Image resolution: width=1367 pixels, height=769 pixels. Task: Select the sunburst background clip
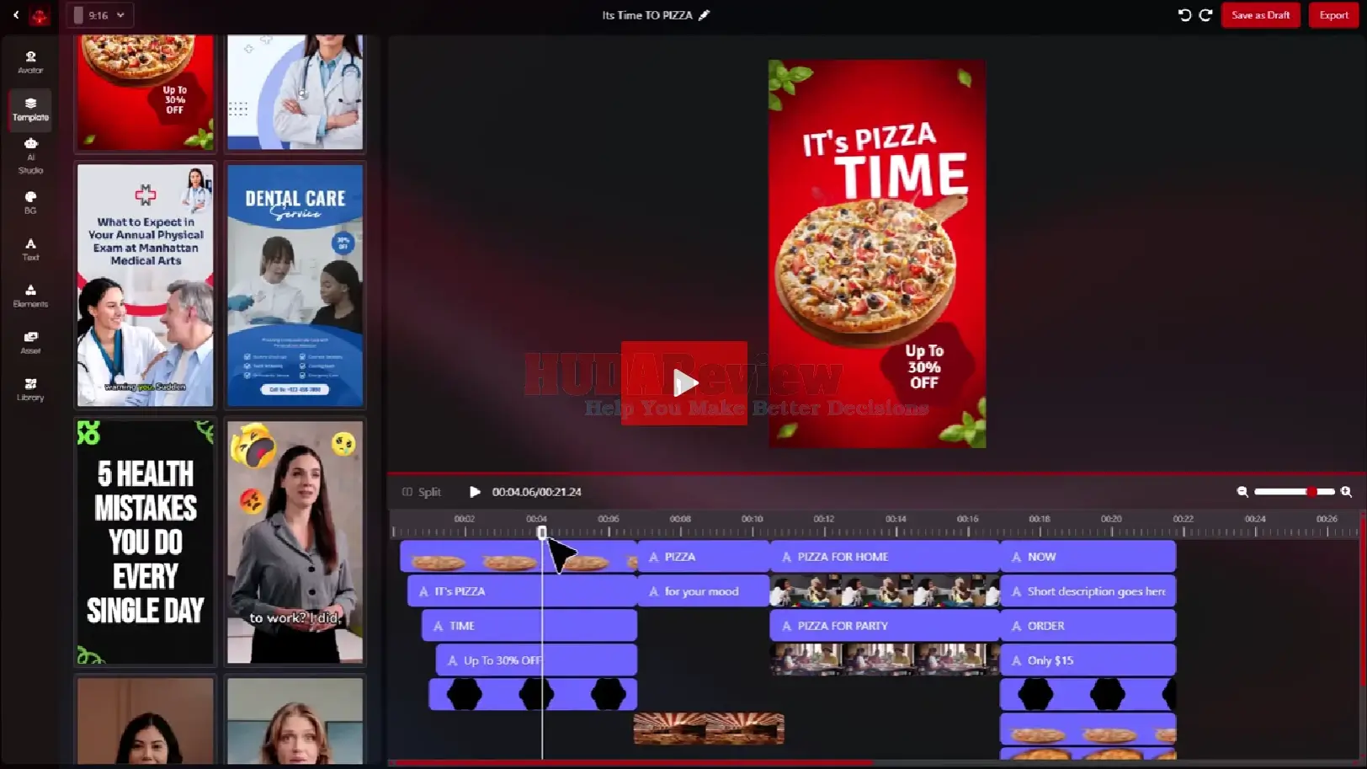point(709,729)
